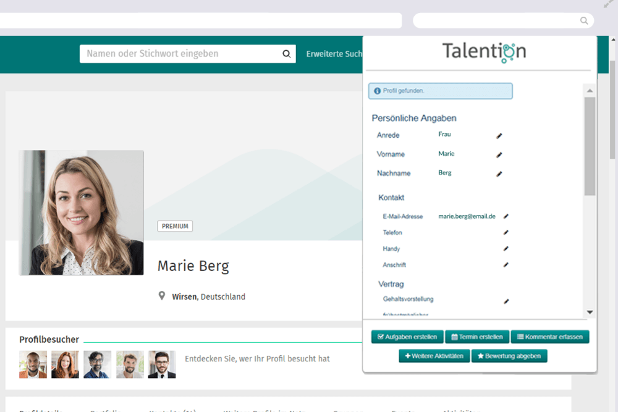Click the Frau salutation value
618x412 pixels.
click(x=444, y=134)
